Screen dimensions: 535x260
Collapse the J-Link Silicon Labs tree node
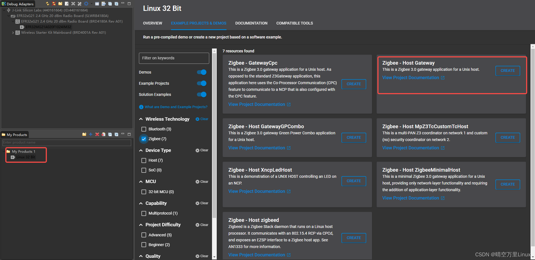(4, 10)
